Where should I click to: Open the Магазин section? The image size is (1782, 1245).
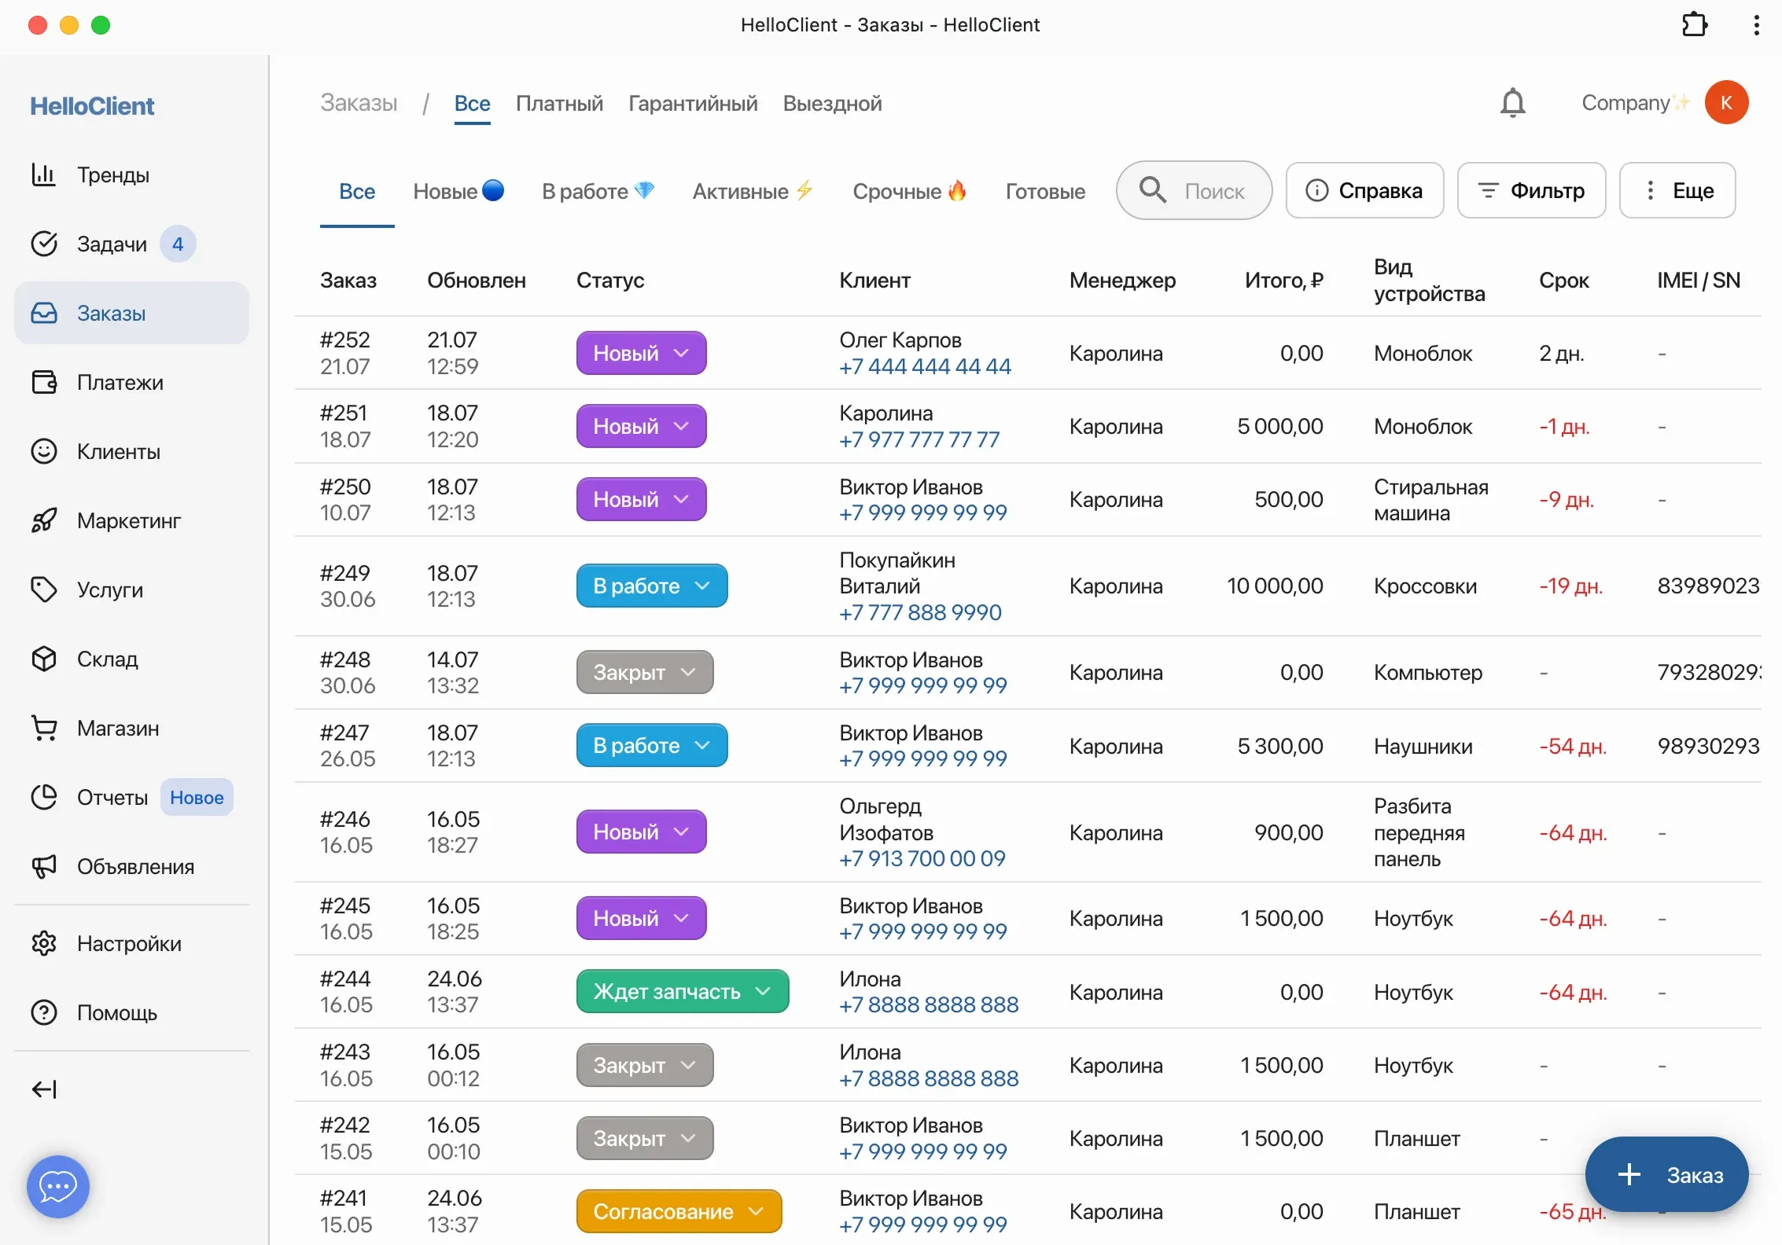118,728
